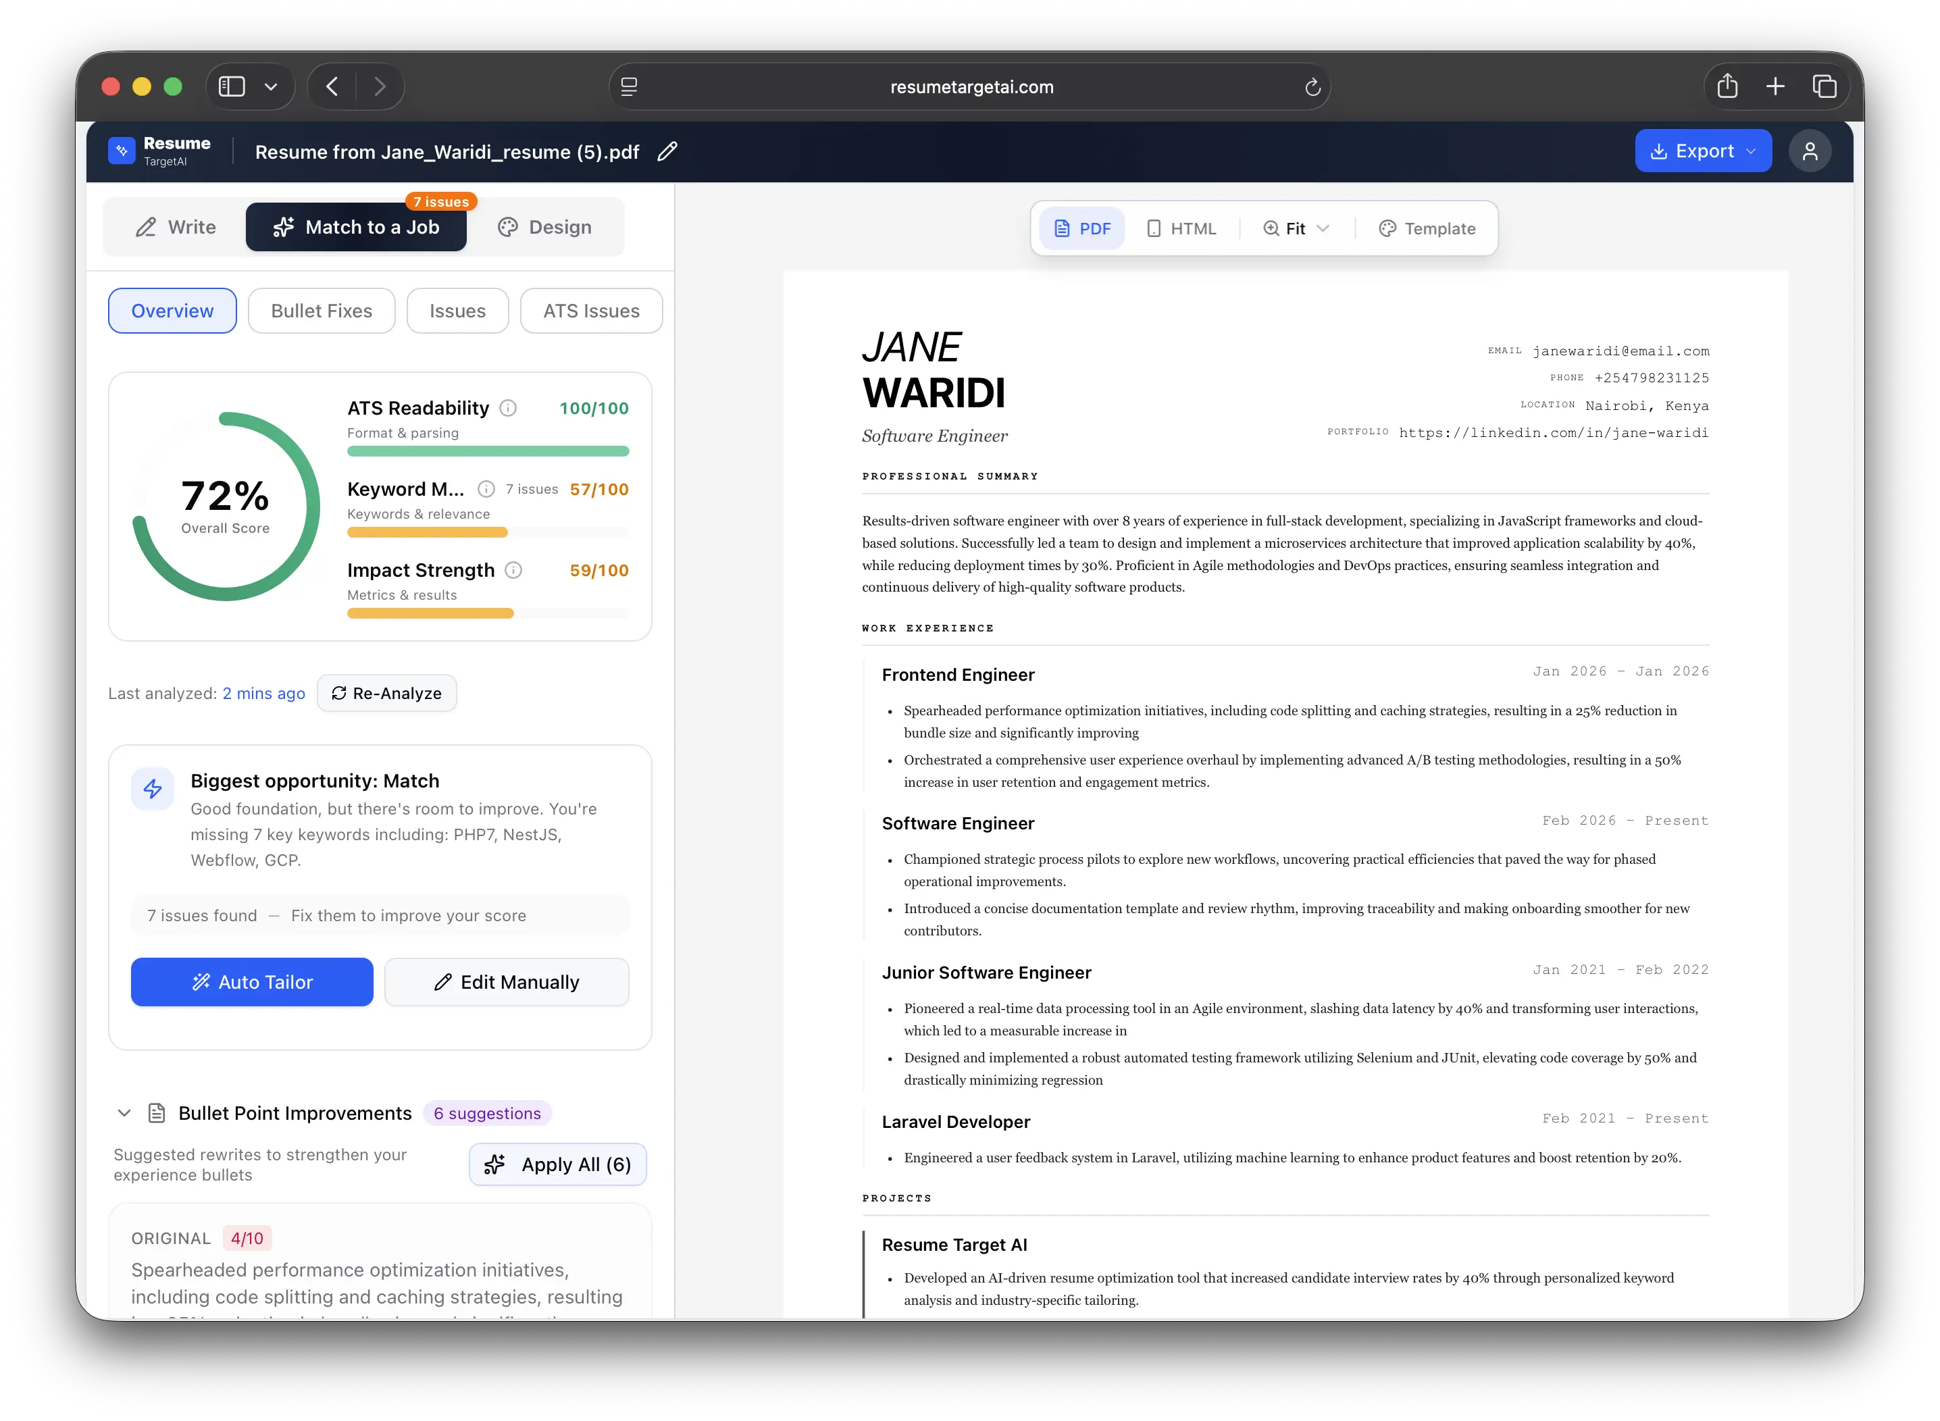Open the Fit zoom dropdown
This screenshot has width=1940, height=1421.
(x=1295, y=228)
